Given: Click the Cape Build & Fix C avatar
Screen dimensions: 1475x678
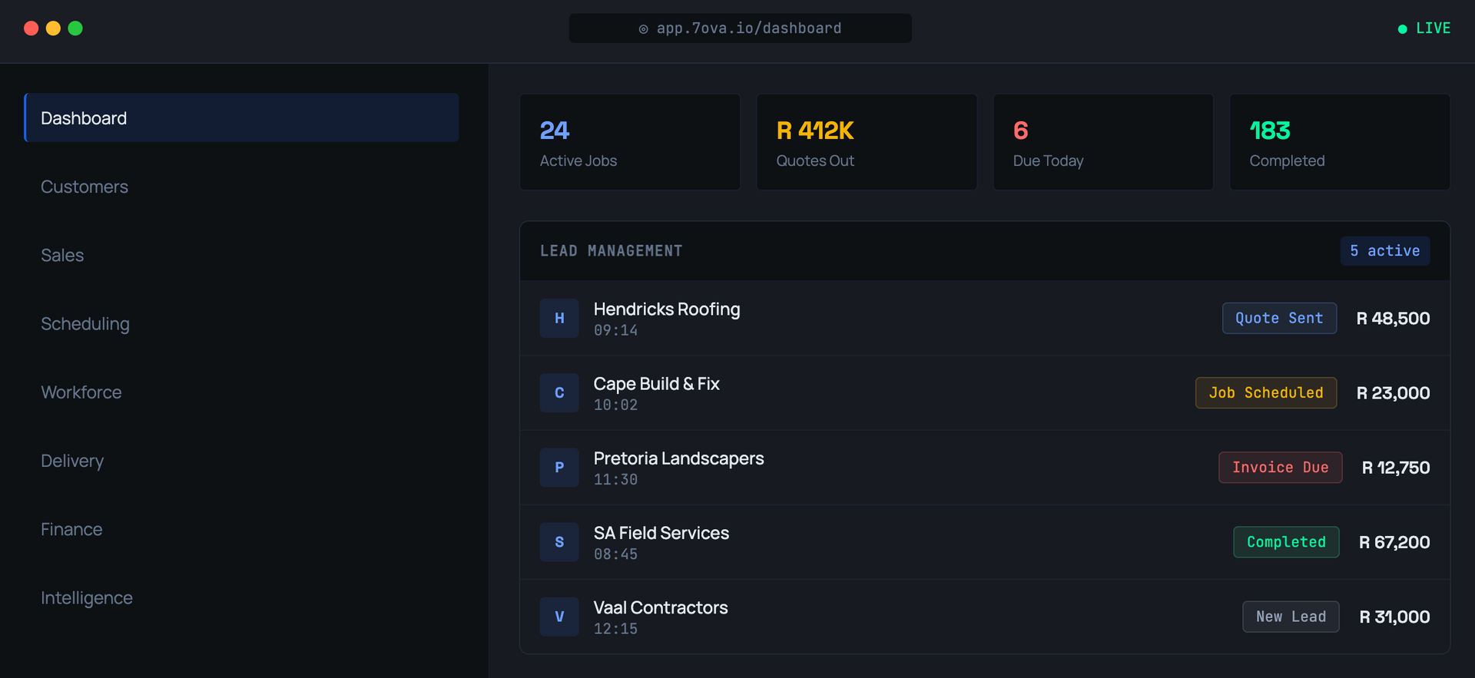Looking at the screenshot, I should (x=559, y=392).
